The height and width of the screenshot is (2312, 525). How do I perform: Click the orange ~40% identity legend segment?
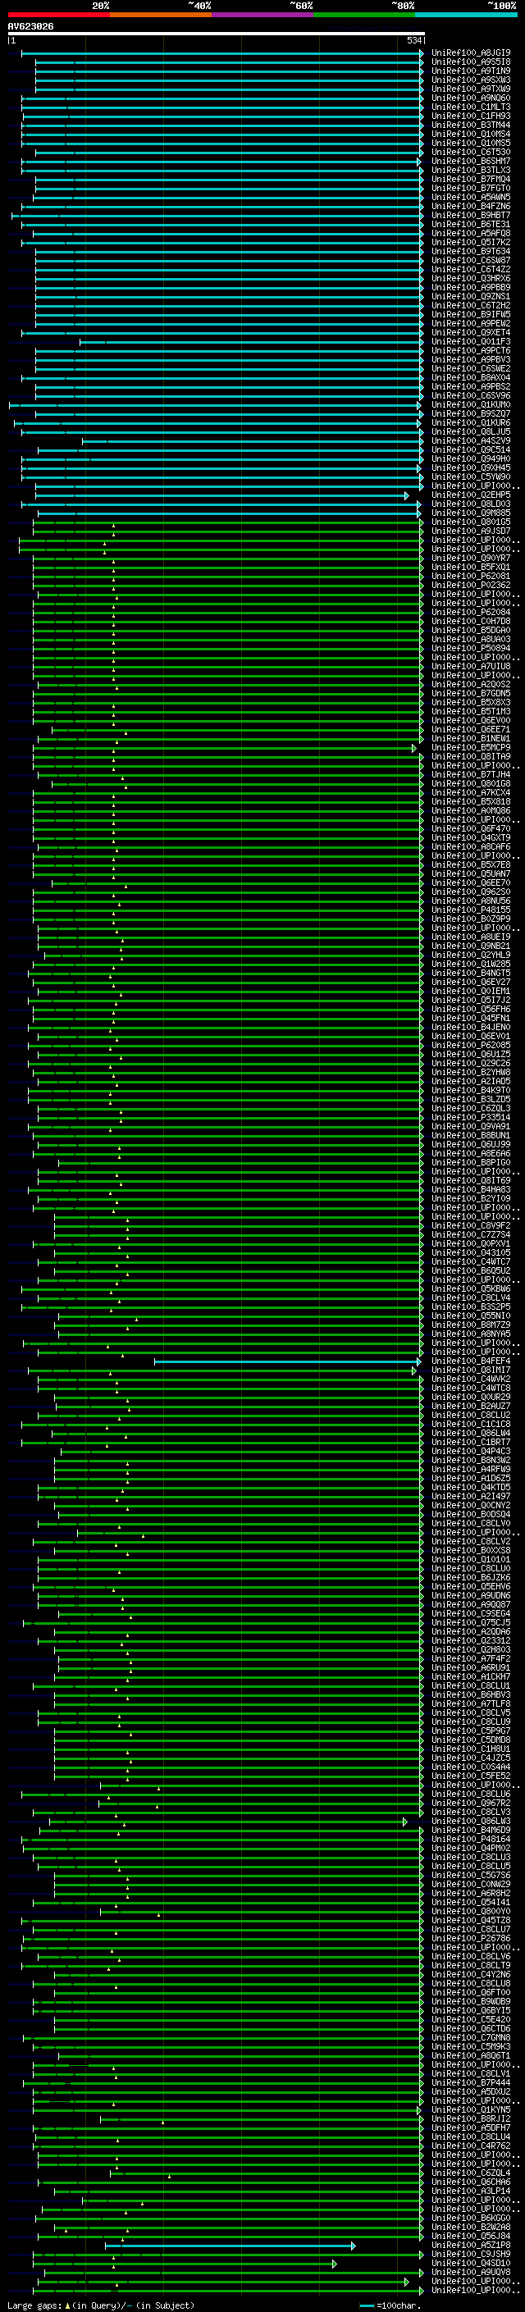pos(161,15)
